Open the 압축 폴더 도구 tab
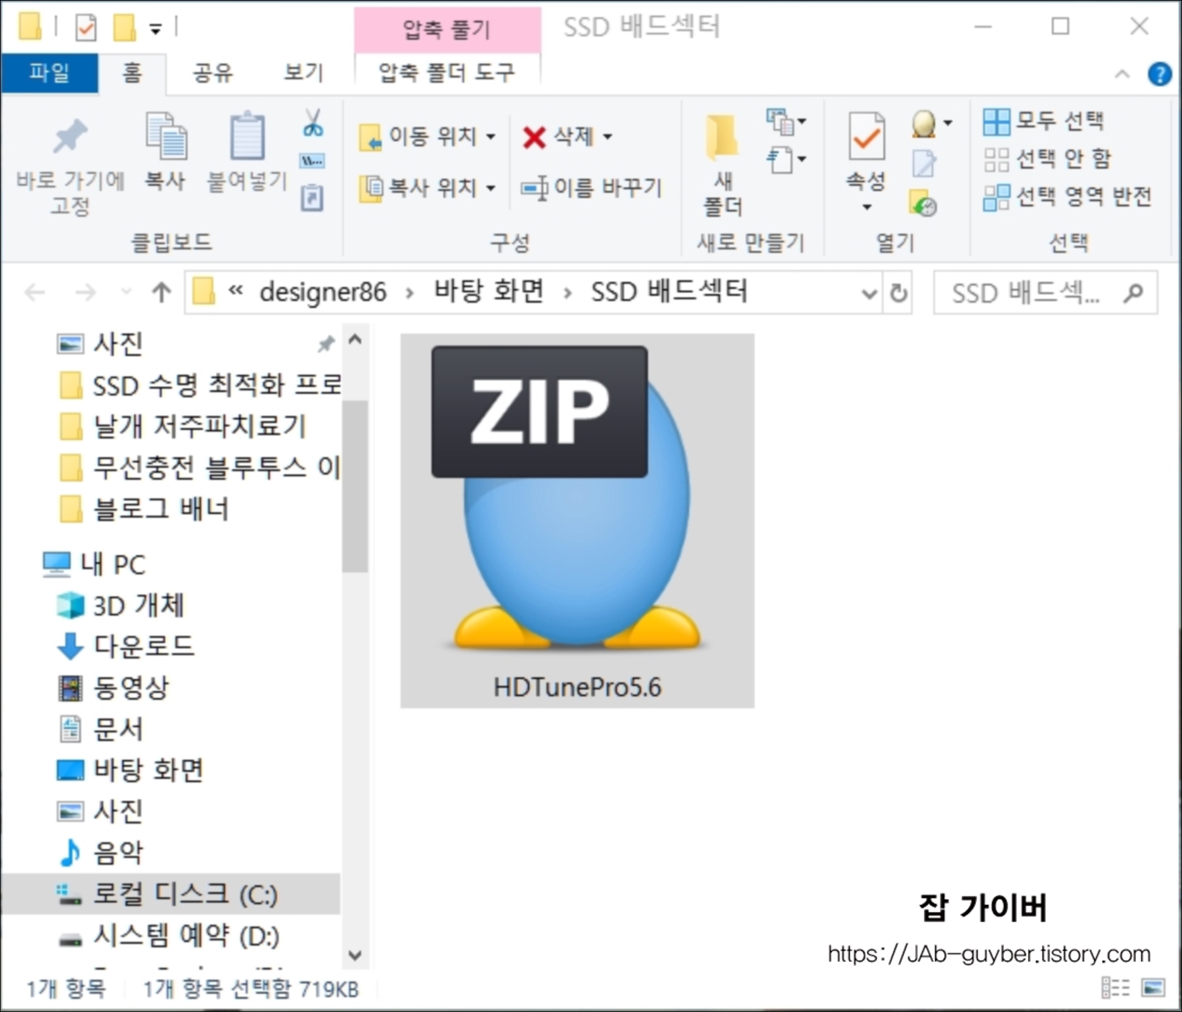1182x1012 pixels. click(447, 72)
